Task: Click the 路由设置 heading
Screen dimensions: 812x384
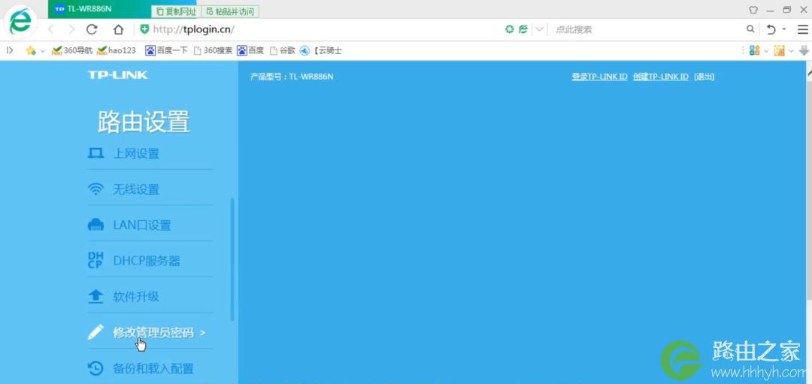Action: [x=144, y=122]
